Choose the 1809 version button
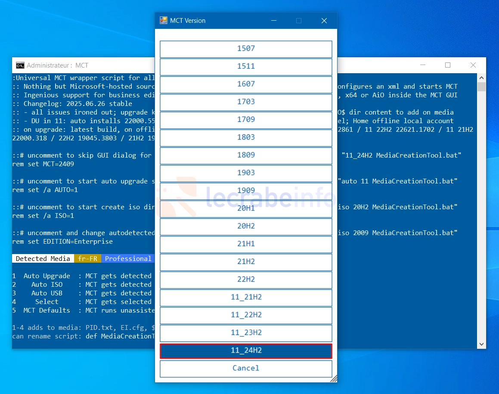This screenshot has height=394, width=499. point(246,155)
